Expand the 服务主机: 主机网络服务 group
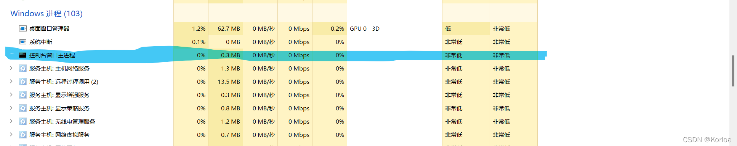737x146 pixels. click(x=11, y=68)
